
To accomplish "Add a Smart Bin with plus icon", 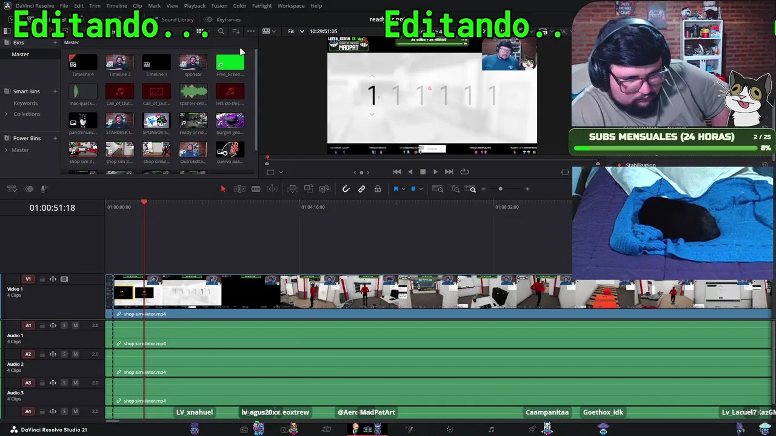I will 55,91.
